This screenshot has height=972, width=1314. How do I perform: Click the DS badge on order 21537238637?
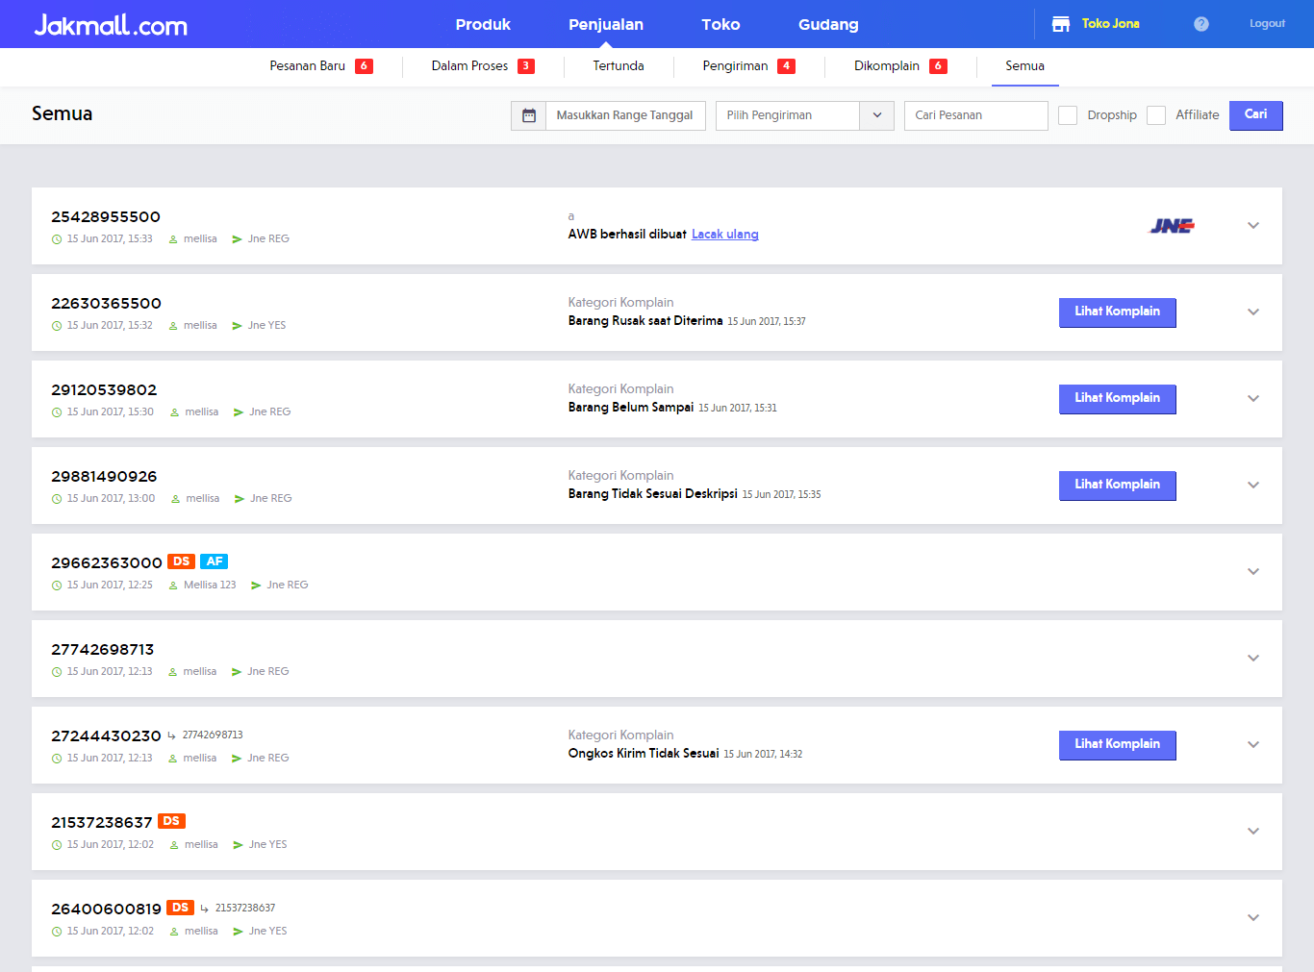pos(171,821)
